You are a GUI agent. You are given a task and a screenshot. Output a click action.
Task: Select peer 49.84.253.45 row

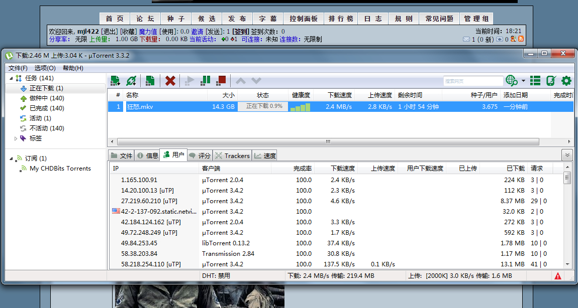point(336,243)
